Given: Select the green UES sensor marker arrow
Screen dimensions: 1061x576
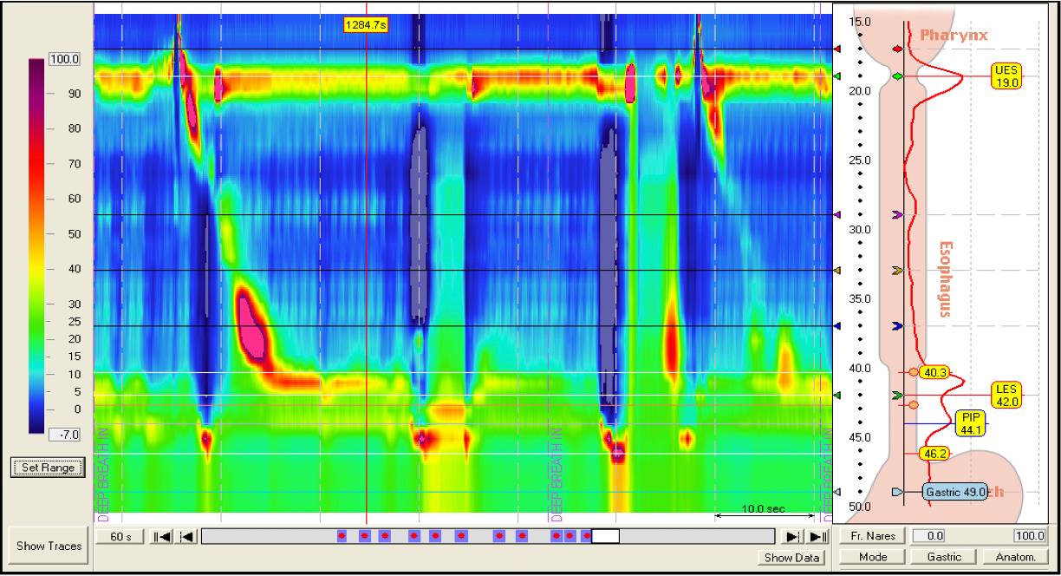Looking at the screenshot, I should coord(898,77).
